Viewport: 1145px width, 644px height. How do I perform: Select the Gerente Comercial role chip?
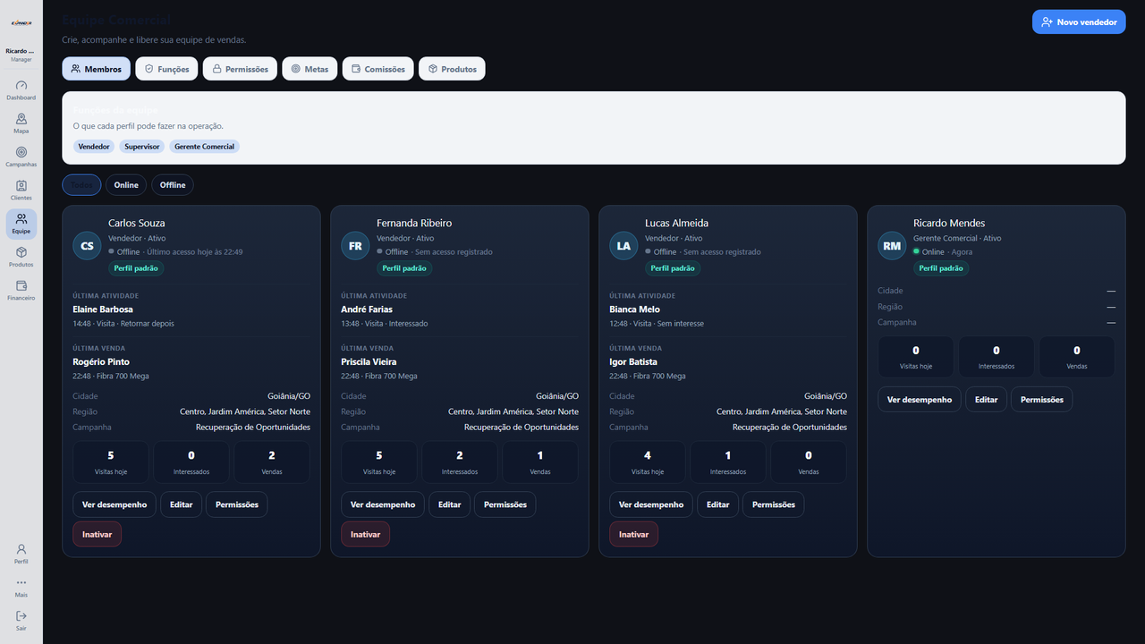tap(205, 147)
